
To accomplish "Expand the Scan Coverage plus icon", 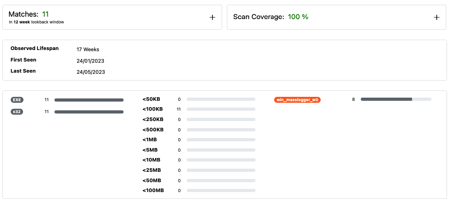I will 436,17.
